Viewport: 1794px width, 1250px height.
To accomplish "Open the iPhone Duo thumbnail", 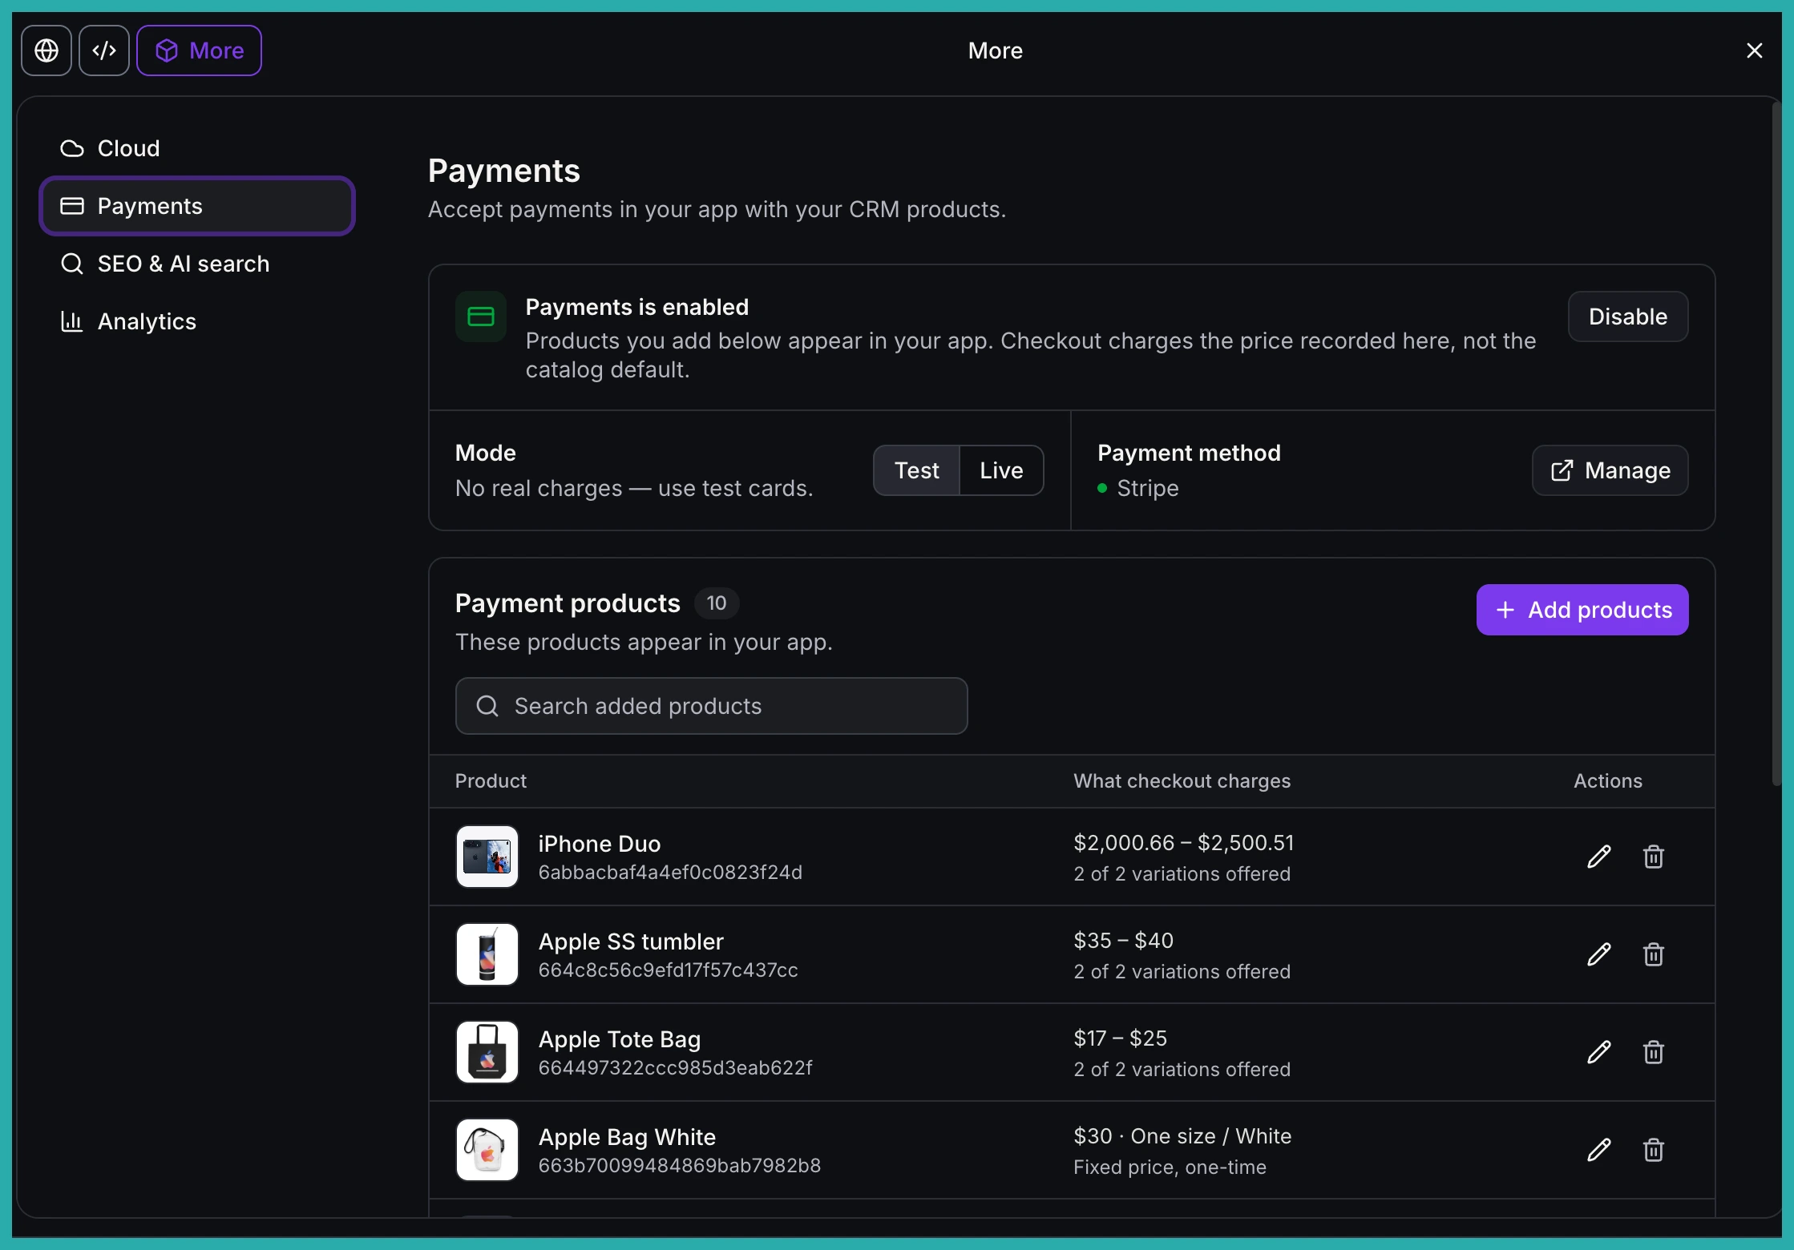I will point(487,857).
